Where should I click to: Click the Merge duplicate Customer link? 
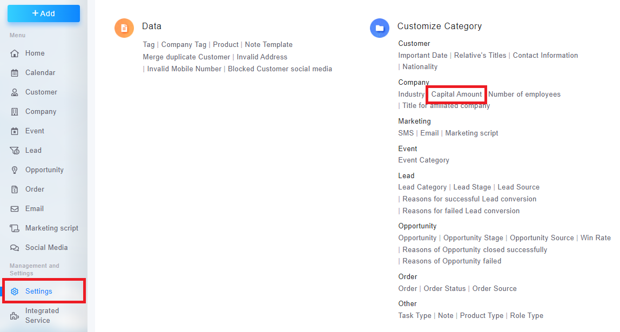[x=186, y=57]
